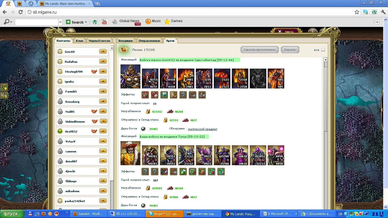The height and width of the screenshot is (218, 388).
Task: Open the Games toolbar link
Action: tap(173, 21)
